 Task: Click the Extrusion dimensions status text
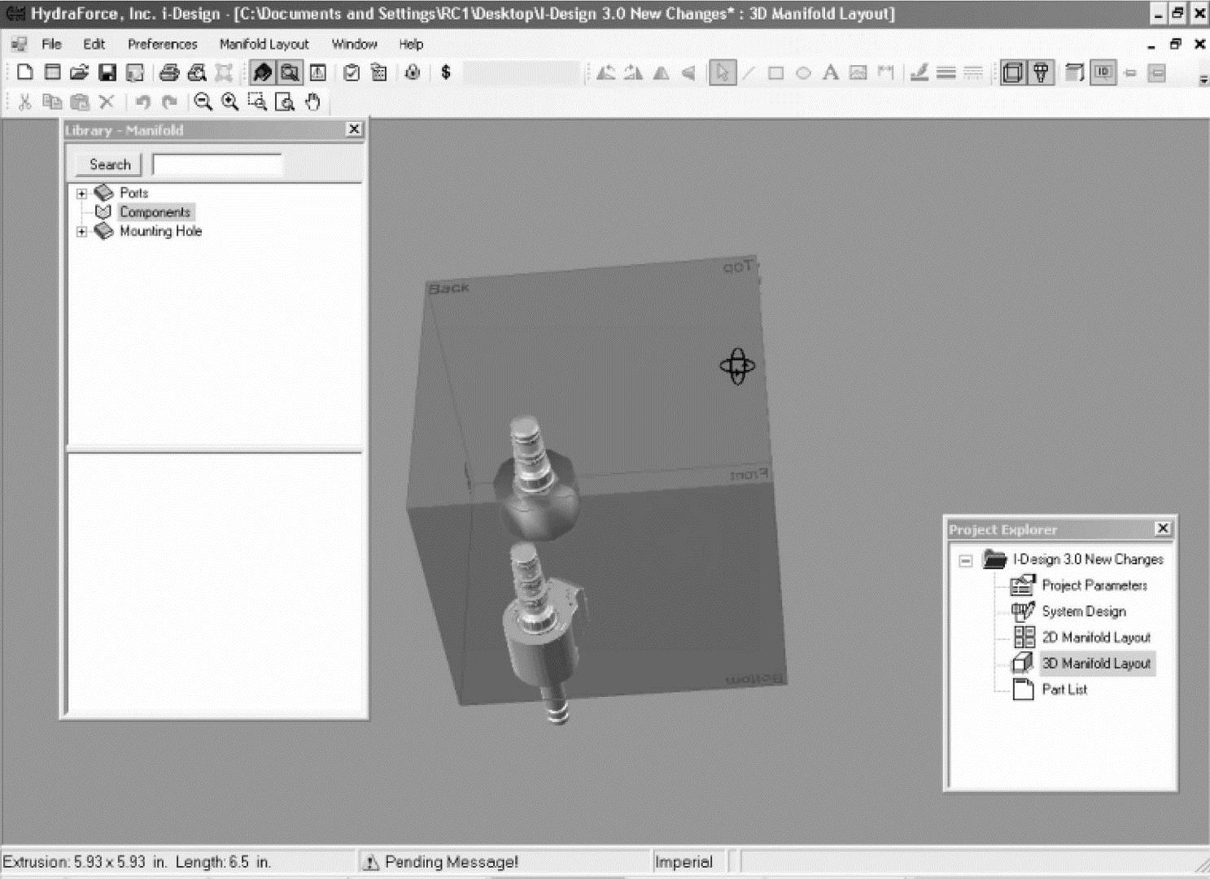click(x=137, y=862)
